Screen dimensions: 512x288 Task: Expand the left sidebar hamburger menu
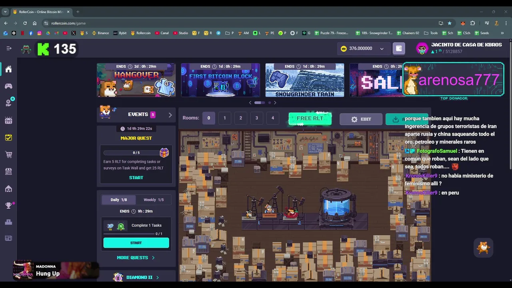pos(9,48)
